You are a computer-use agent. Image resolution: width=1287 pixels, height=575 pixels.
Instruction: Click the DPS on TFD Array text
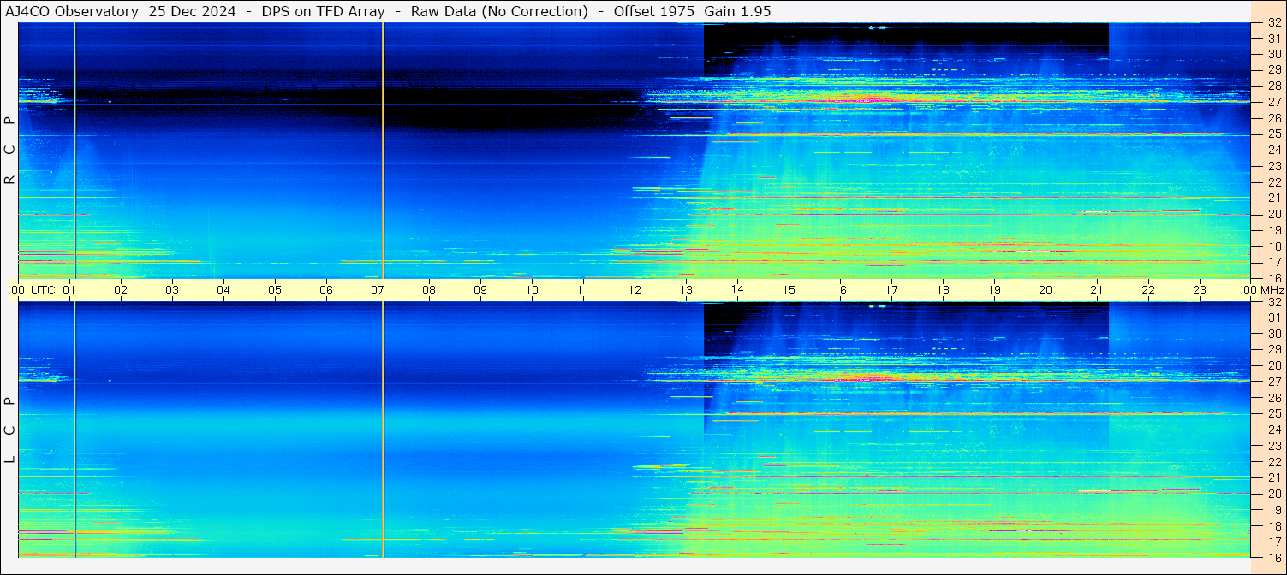click(x=325, y=11)
